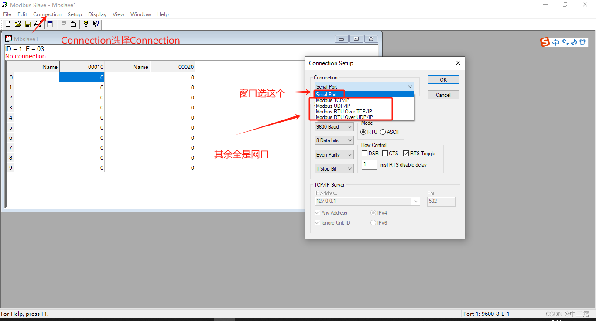Screen dimensions: 596x321
Task: Maximize the Mbslave1 child window
Action: tap(356, 39)
